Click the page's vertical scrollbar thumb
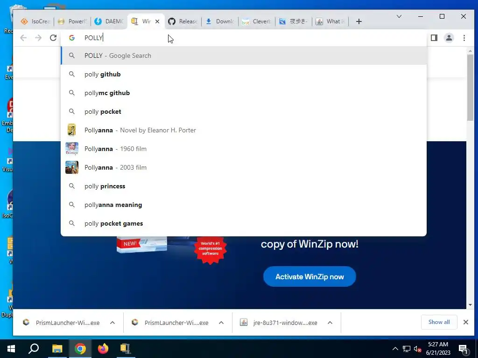The height and width of the screenshot is (358, 478). tap(470, 88)
